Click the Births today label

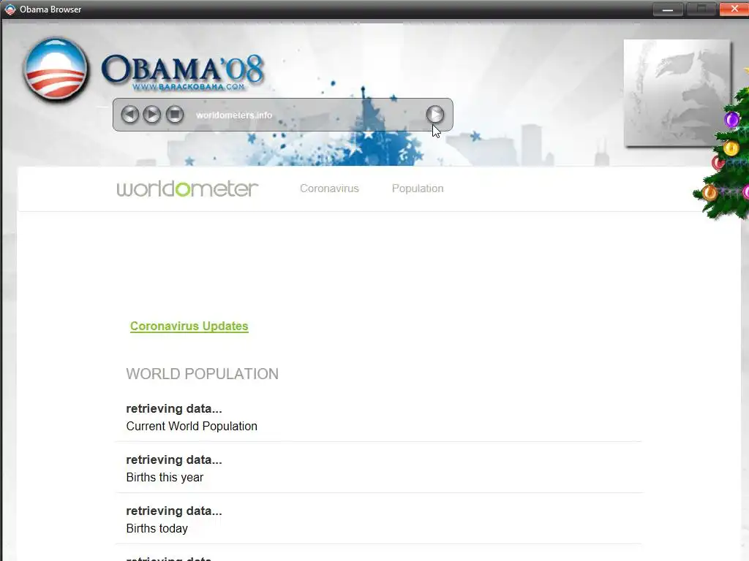click(x=157, y=528)
